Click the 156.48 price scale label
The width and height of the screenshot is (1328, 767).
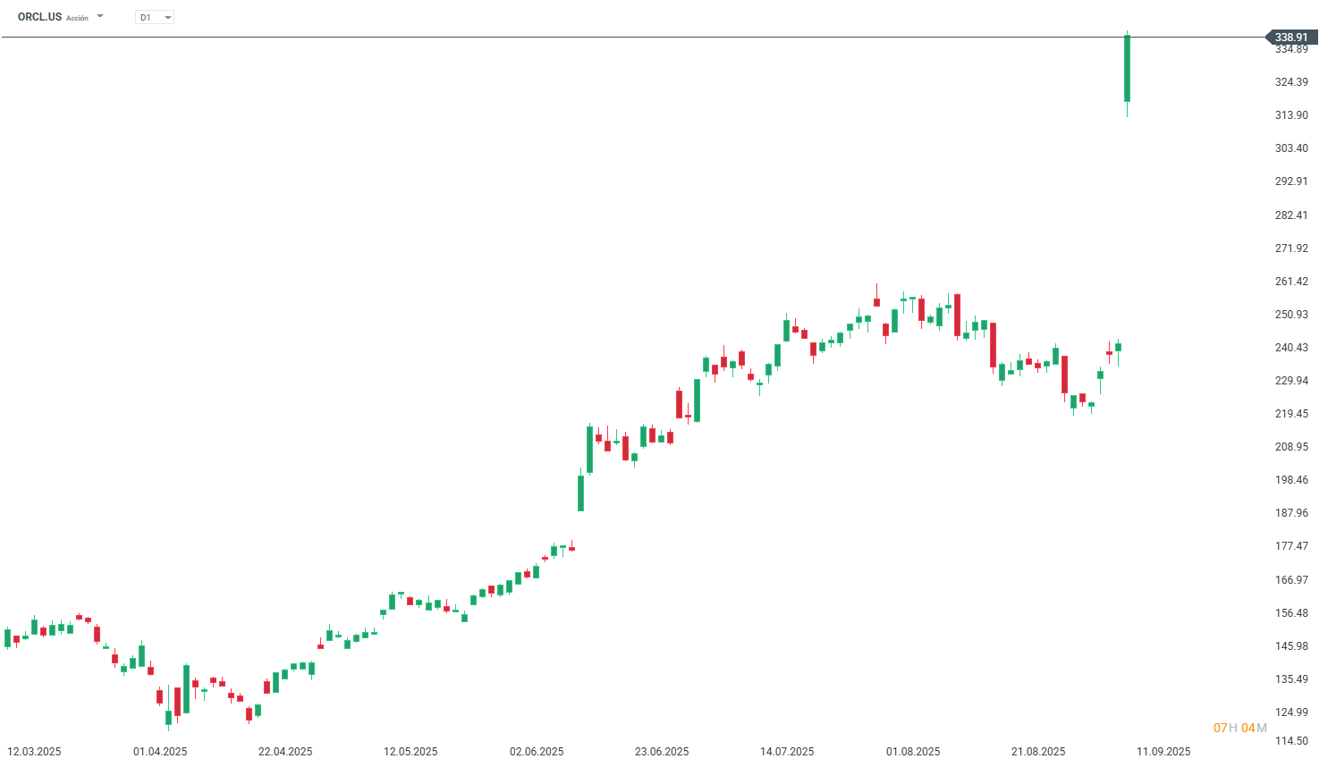pyautogui.click(x=1291, y=613)
